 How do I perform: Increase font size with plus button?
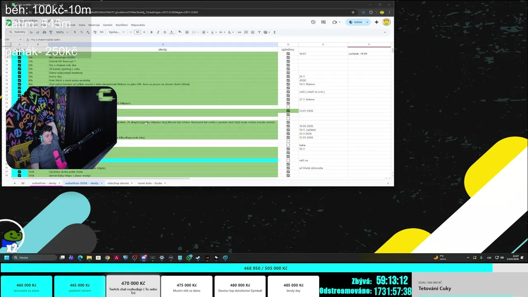[x=144, y=32]
